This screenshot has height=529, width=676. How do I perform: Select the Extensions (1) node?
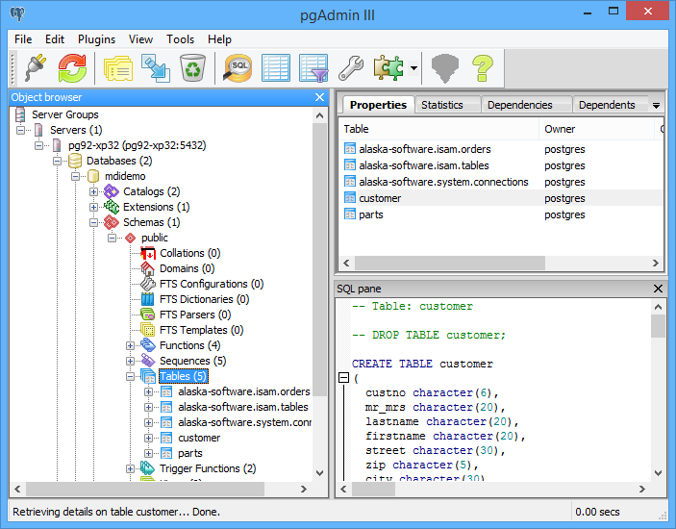pyautogui.click(x=156, y=207)
